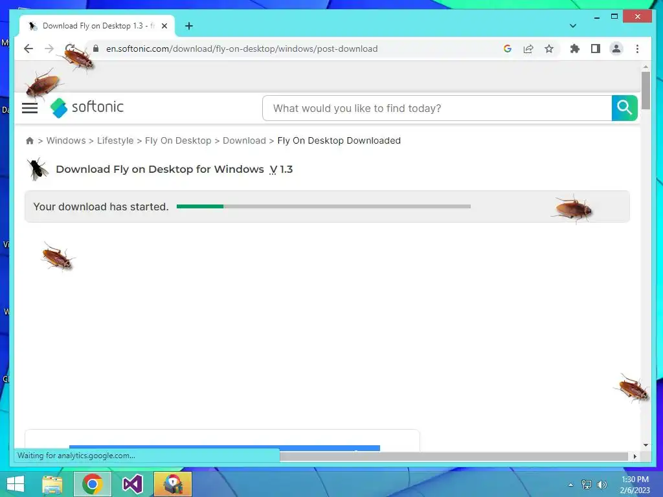Toggle the Chrome side panel
The height and width of the screenshot is (497, 663).
click(x=596, y=49)
